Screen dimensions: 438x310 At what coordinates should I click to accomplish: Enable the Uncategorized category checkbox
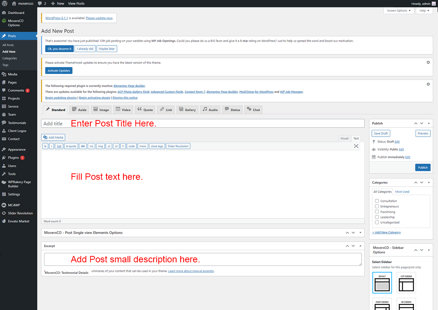[x=377, y=223]
